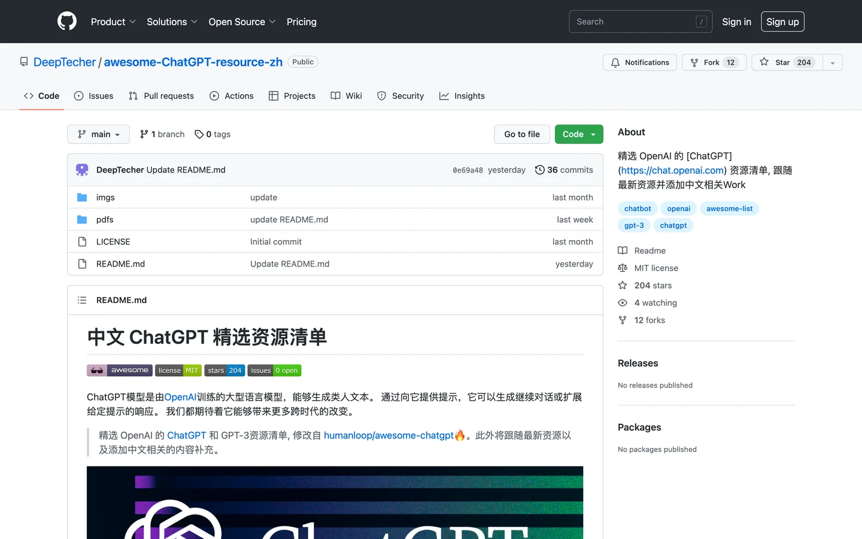
Task: Focus the Search input field
Action: tap(641, 22)
